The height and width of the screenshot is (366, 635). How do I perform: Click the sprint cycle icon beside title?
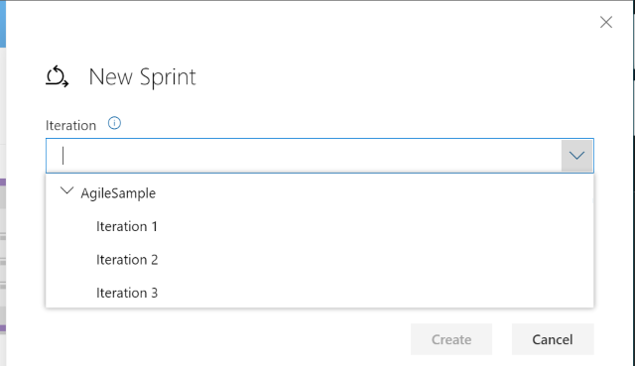coord(58,76)
